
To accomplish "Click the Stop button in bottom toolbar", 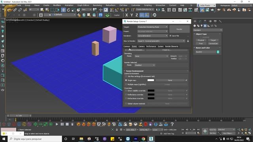I will 67,124.
